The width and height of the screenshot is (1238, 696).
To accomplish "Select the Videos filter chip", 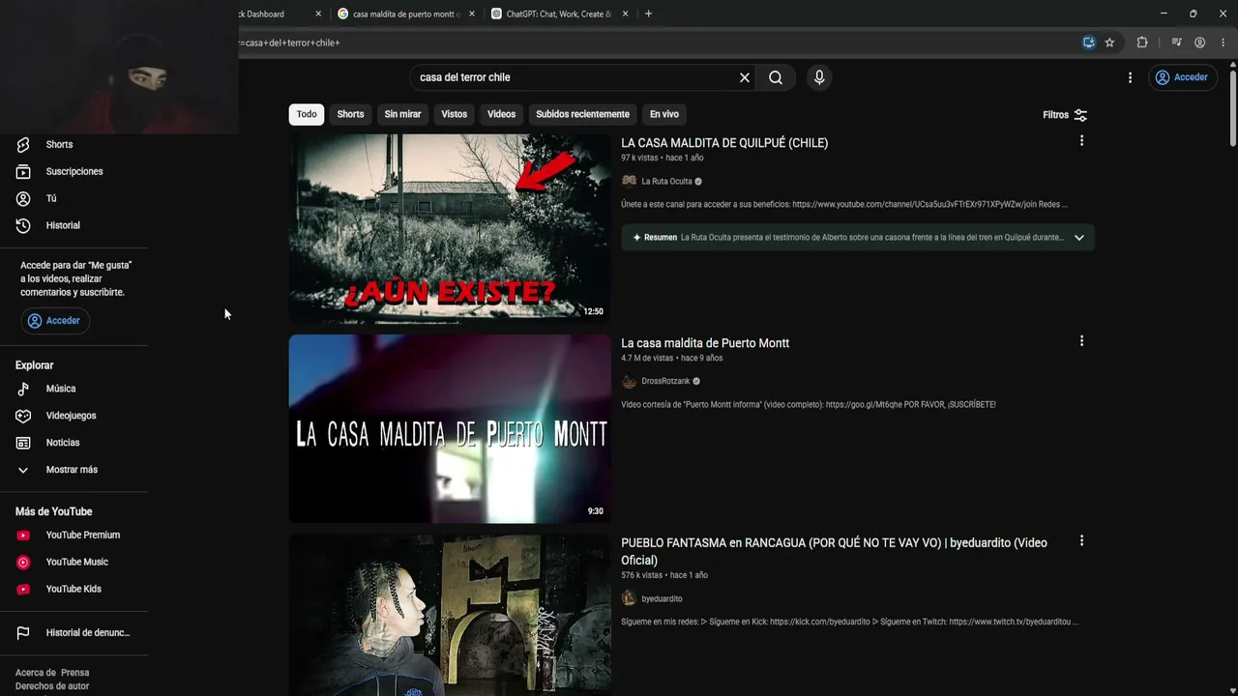I will (x=501, y=114).
